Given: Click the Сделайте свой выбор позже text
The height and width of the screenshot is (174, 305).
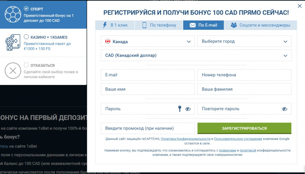Looking at the screenshot, I should [51, 74].
